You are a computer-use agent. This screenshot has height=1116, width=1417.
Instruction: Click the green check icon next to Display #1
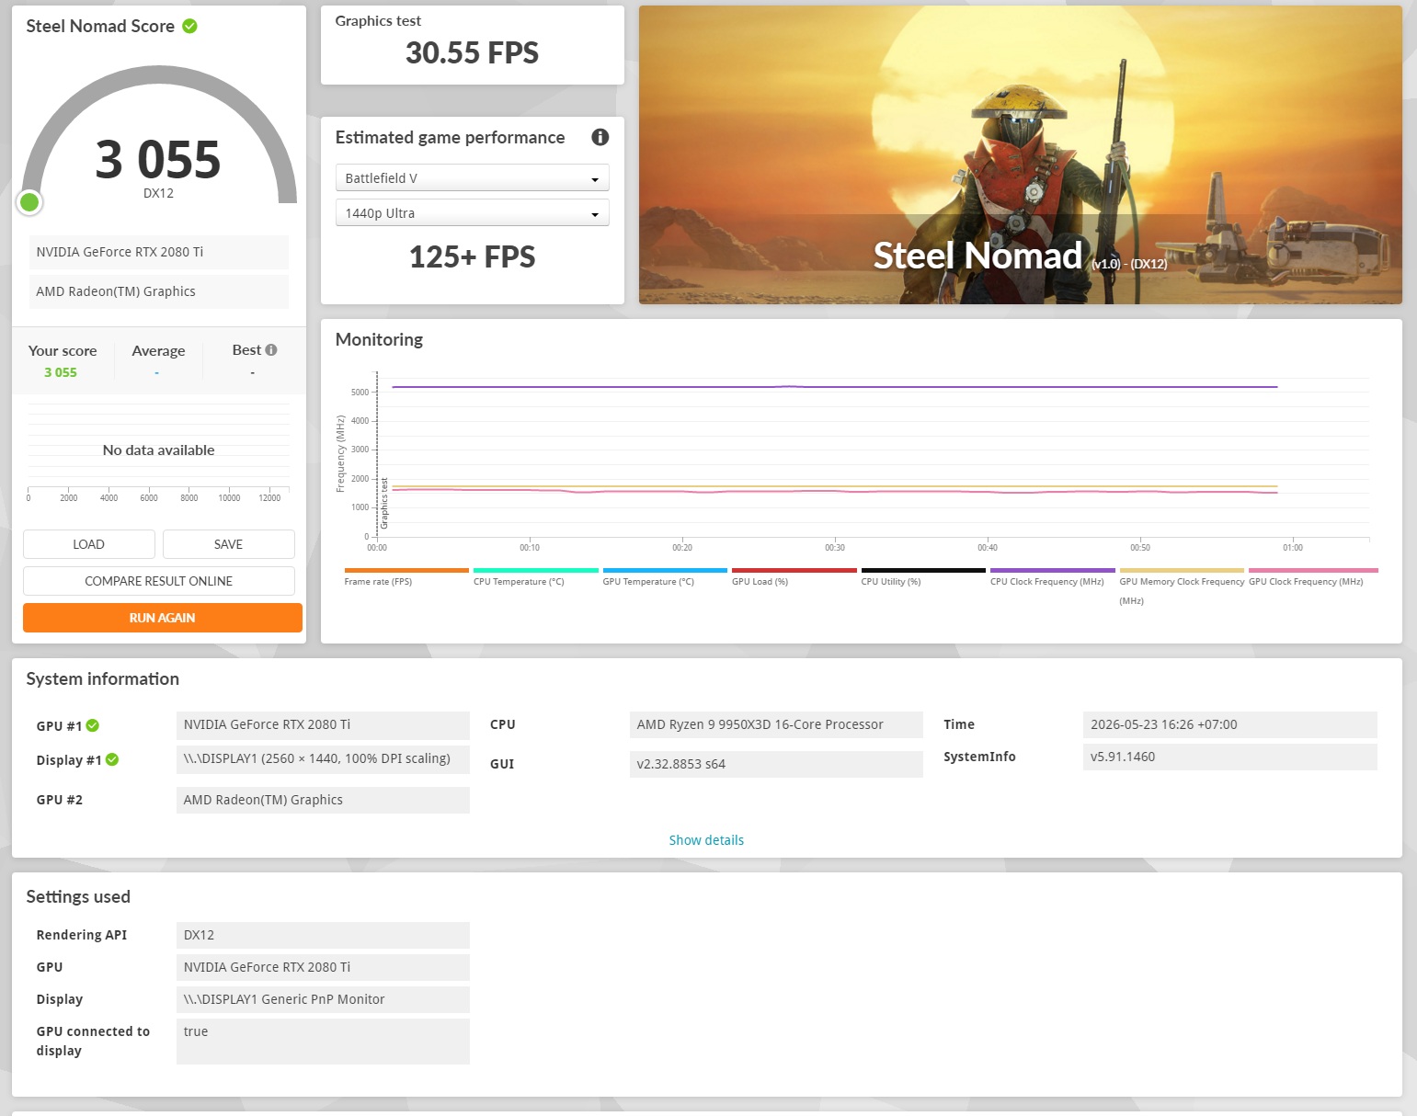click(112, 759)
